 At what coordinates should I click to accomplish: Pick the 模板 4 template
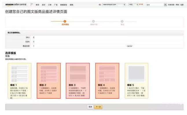107,81
